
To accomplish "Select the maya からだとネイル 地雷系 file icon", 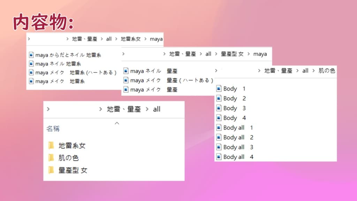I will [x=31, y=55].
